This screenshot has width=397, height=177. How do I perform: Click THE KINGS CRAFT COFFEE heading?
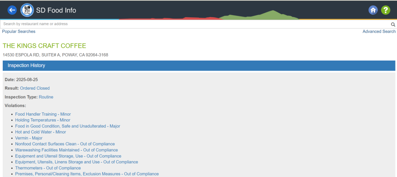[44, 46]
